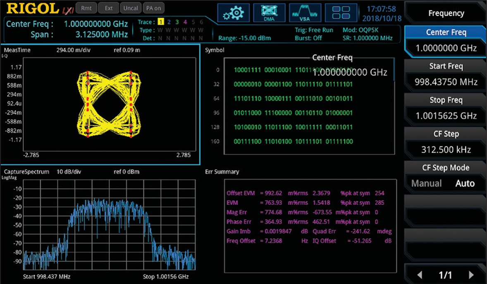The image size is (487, 284).
Task: Open the CF Step softkey
Action: (x=446, y=142)
